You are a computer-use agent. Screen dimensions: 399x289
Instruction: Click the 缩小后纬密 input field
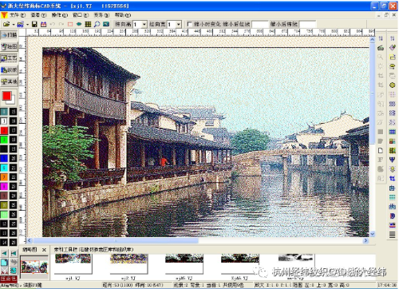point(307,25)
